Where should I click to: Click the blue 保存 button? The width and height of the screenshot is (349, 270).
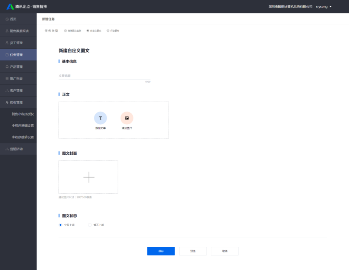click(x=161, y=251)
